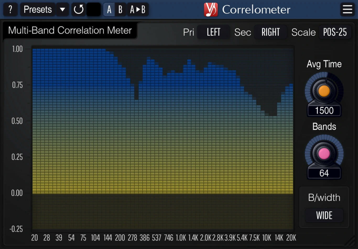358x249 pixels.
Task: Click the blank black button beside reset
Action: click(94, 10)
